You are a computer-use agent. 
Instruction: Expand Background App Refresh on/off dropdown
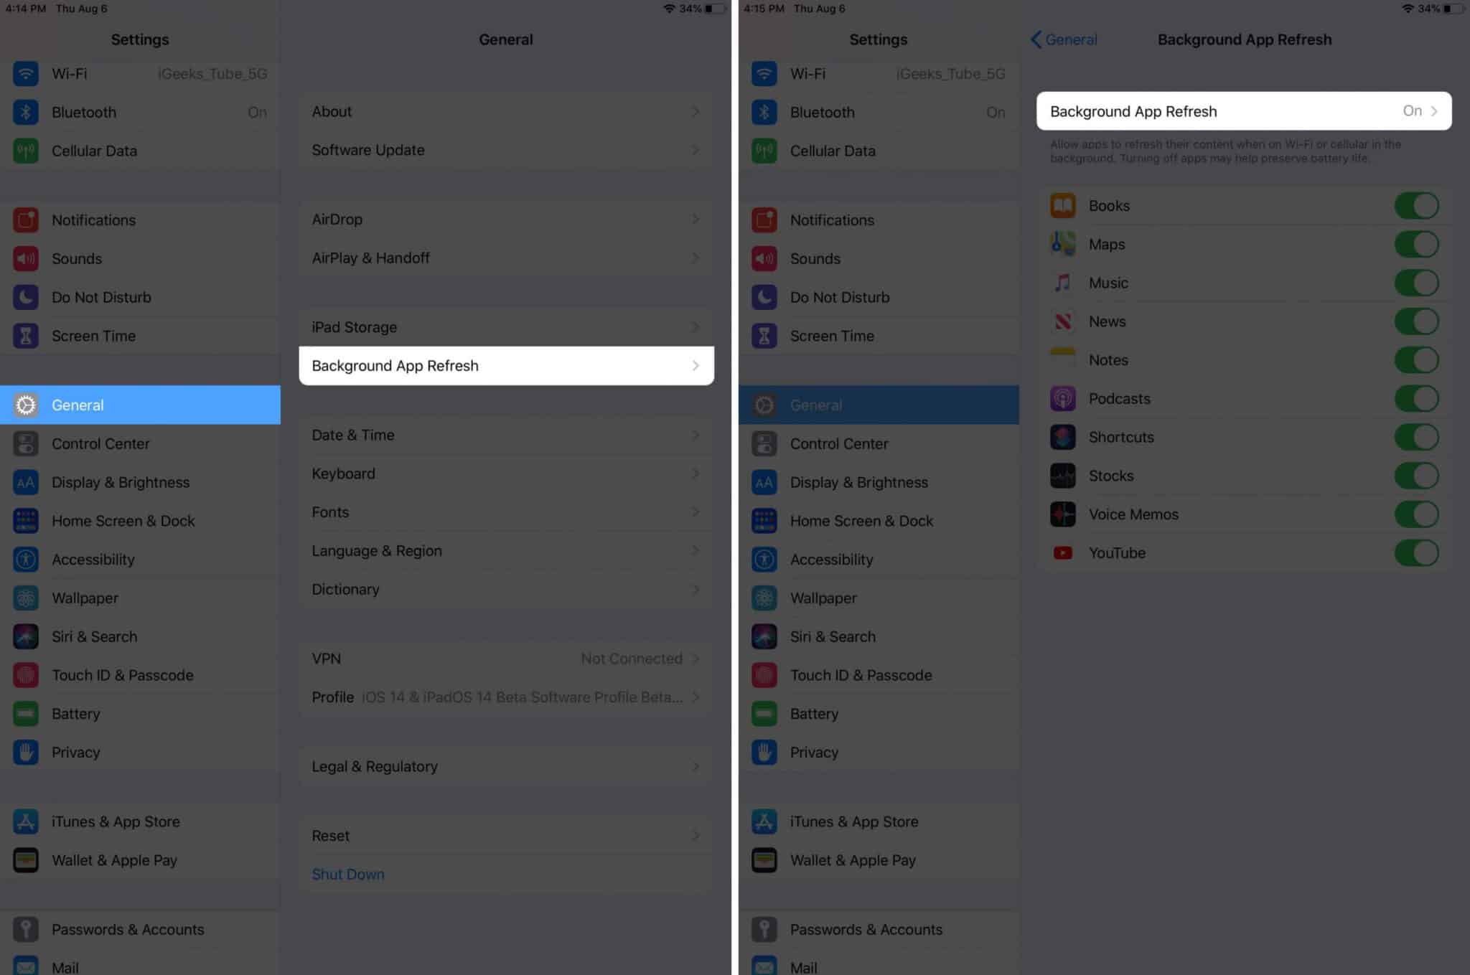[x=1422, y=111]
